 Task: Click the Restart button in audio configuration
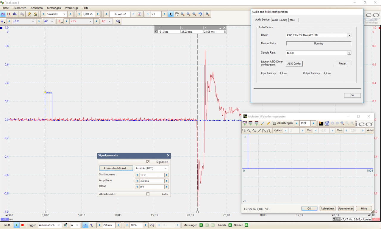343,64
